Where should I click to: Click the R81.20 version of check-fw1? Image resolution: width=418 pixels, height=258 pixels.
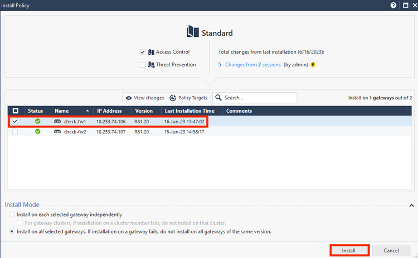[142, 122]
